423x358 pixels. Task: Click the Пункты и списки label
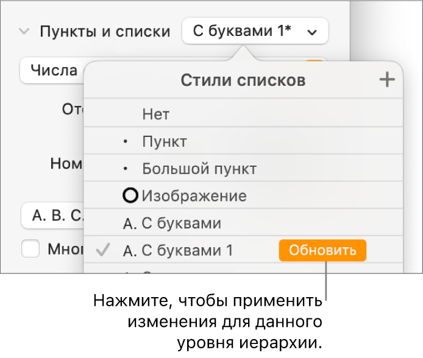[x=105, y=32]
